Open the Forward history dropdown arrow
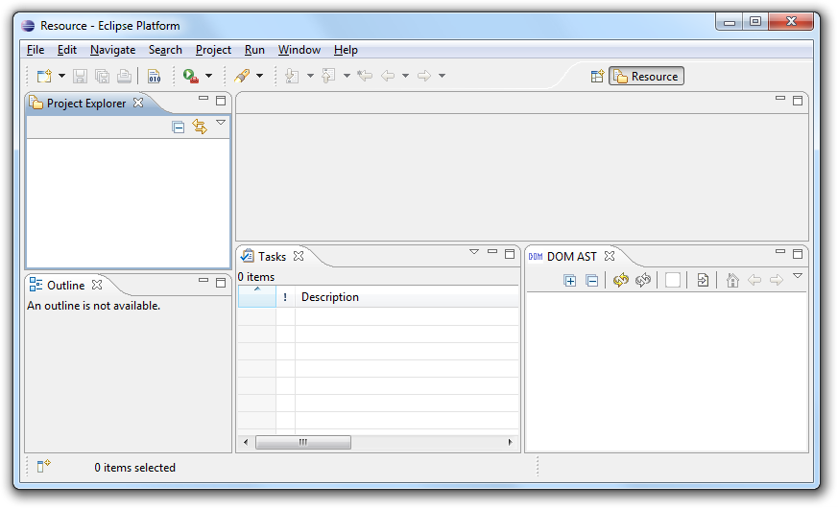 coord(442,76)
